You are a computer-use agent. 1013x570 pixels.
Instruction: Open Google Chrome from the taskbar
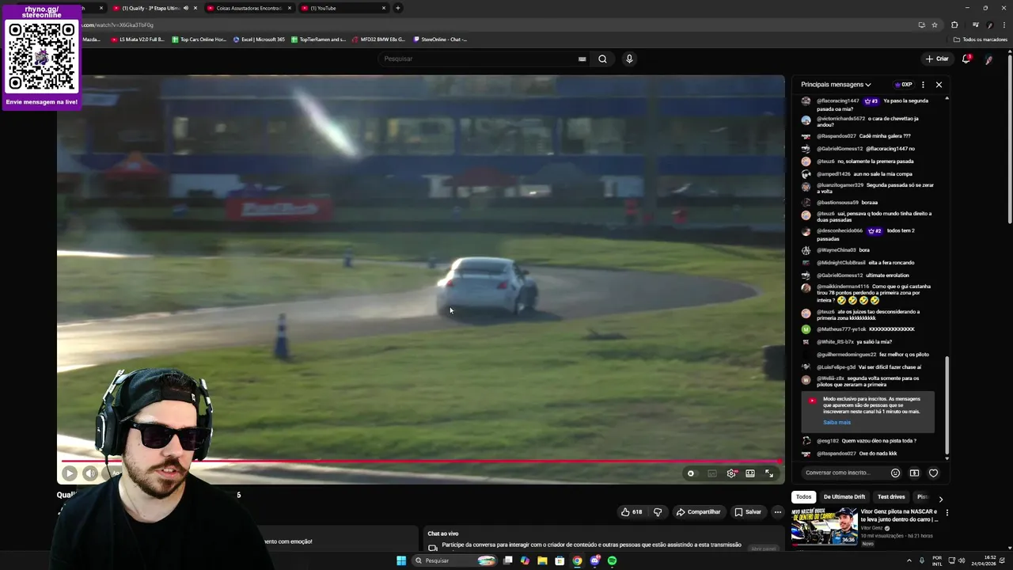tap(577, 560)
